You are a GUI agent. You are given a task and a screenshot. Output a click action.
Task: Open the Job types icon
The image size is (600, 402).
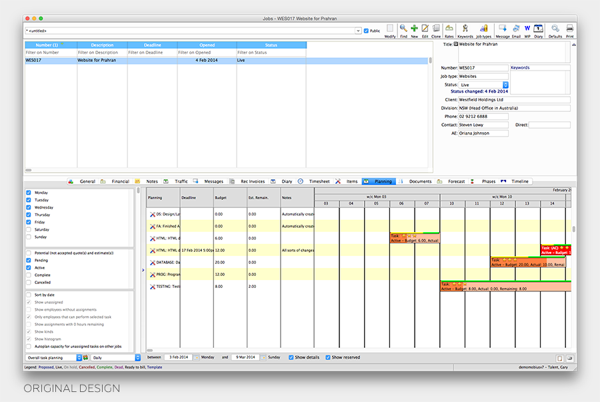tap(484, 28)
